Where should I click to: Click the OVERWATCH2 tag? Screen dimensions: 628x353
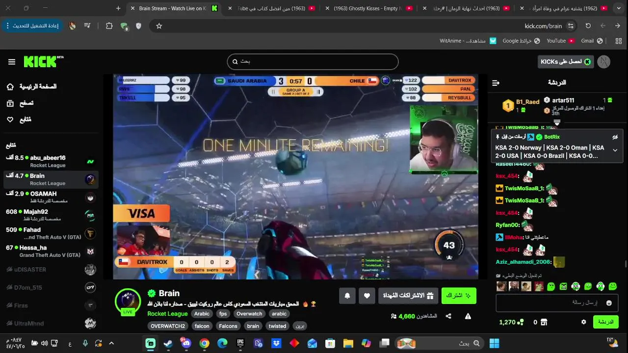(168, 326)
